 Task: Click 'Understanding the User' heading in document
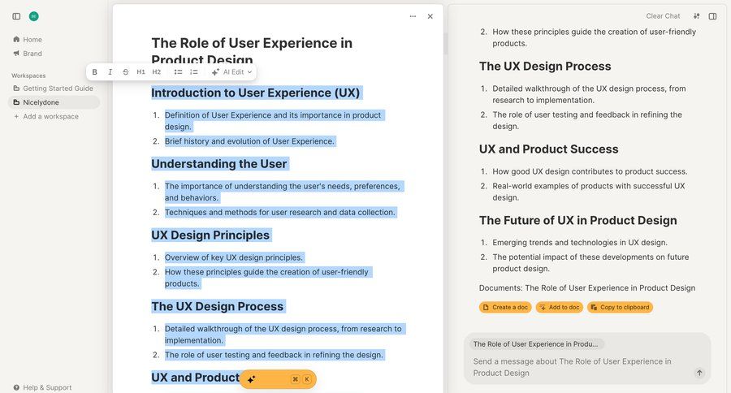pyautogui.click(x=219, y=164)
